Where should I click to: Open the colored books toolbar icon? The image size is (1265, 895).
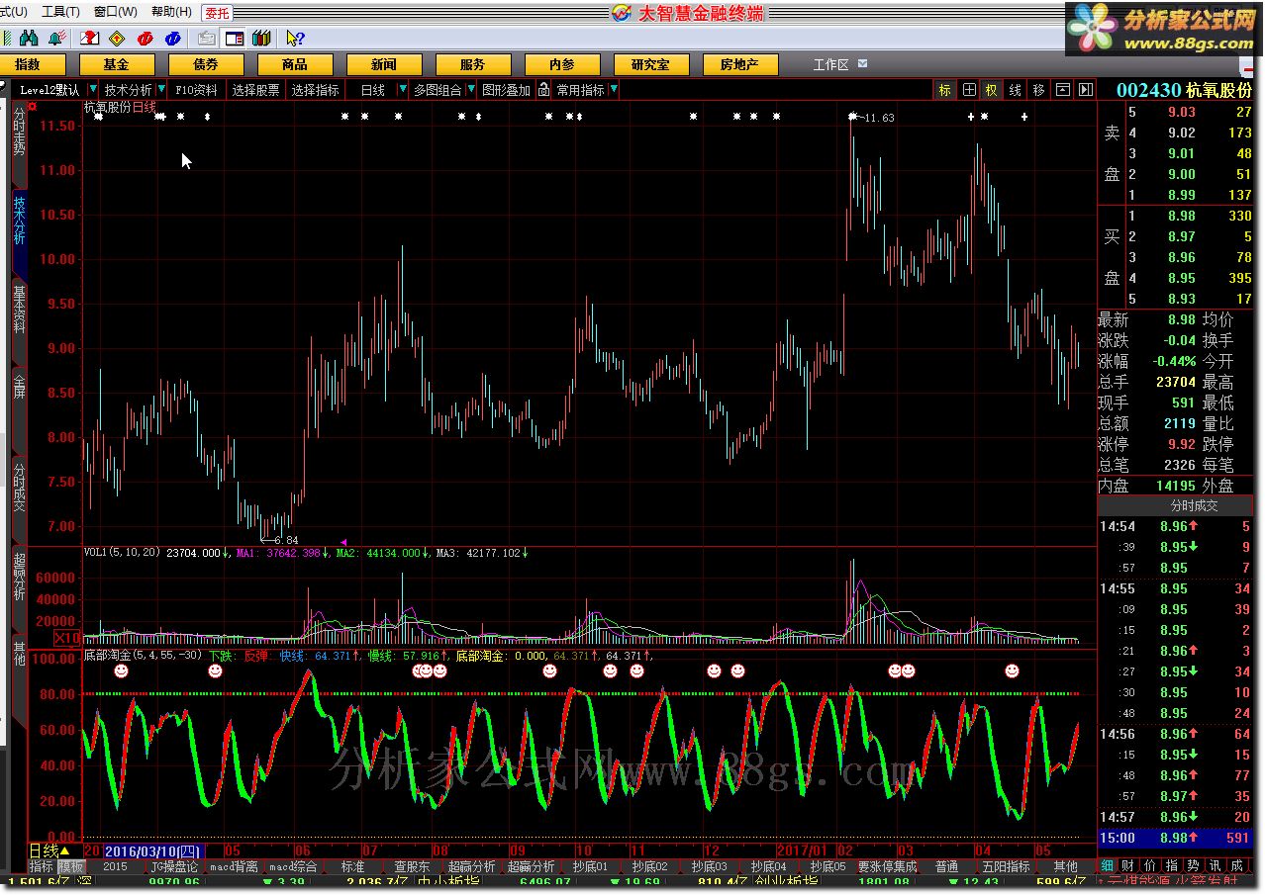point(261,39)
